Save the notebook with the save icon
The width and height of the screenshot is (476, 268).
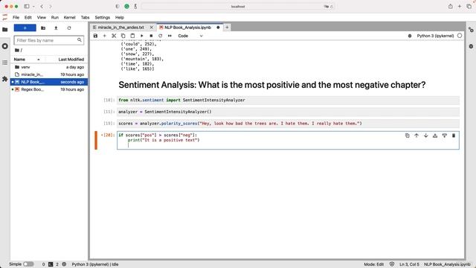click(x=95, y=36)
